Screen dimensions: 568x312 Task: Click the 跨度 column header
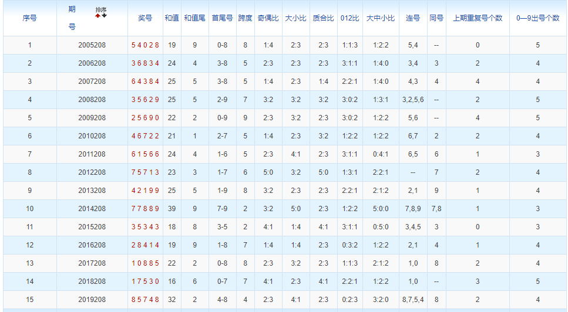pos(246,18)
